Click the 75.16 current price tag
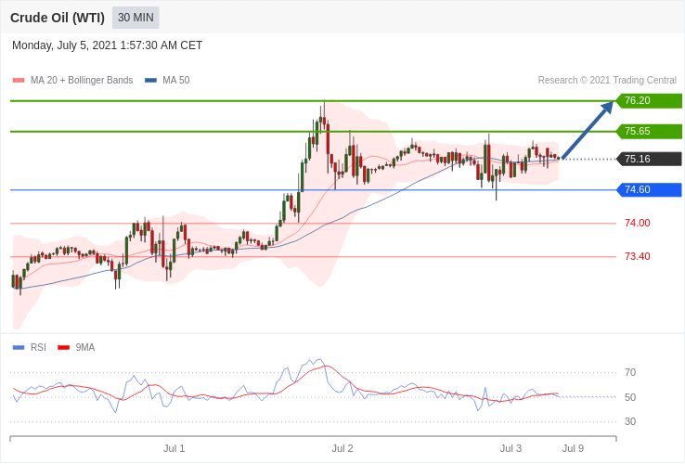 649,159
